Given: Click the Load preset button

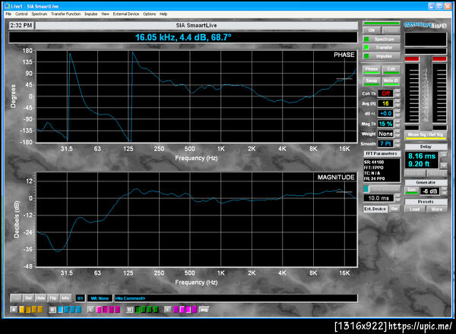Looking at the screenshot, I should [415, 209].
